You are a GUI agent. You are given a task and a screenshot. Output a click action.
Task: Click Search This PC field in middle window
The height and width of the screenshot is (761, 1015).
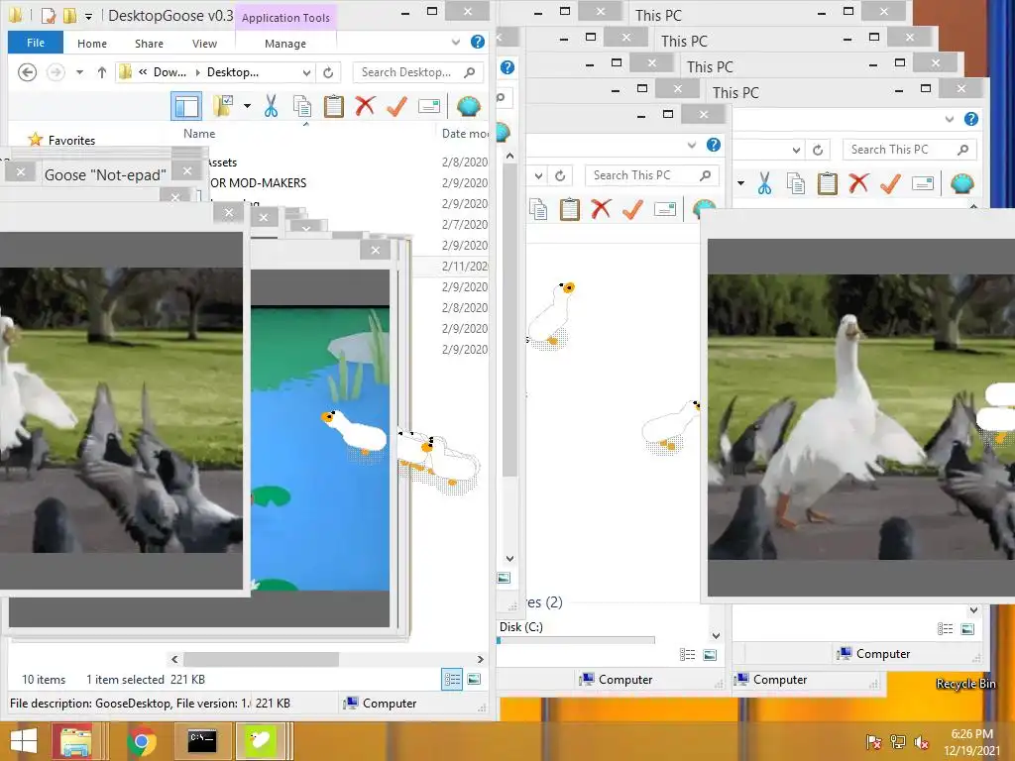(652, 175)
